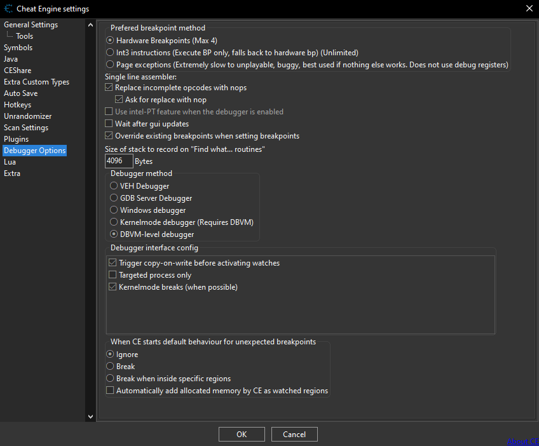Uncheck Replace incomplete opcodes with nops
Image resolution: width=539 pixels, height=446 pixels.
pyautogui.click(x=109, y=88)
